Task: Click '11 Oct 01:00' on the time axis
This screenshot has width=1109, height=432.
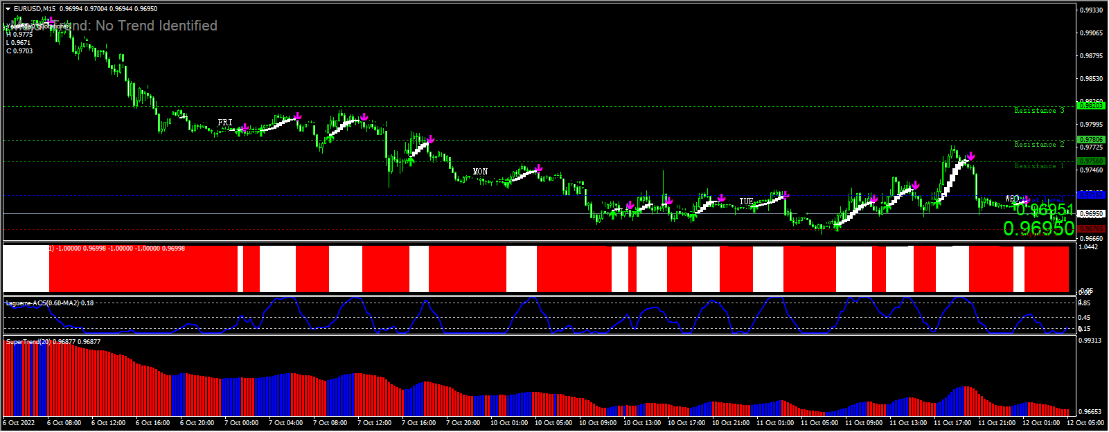Action: (x=775, y=422)
